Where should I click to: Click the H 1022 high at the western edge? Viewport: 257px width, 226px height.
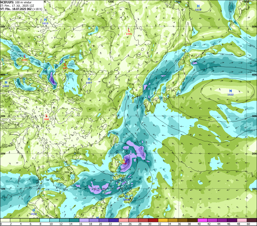click(x=6, y=84)
